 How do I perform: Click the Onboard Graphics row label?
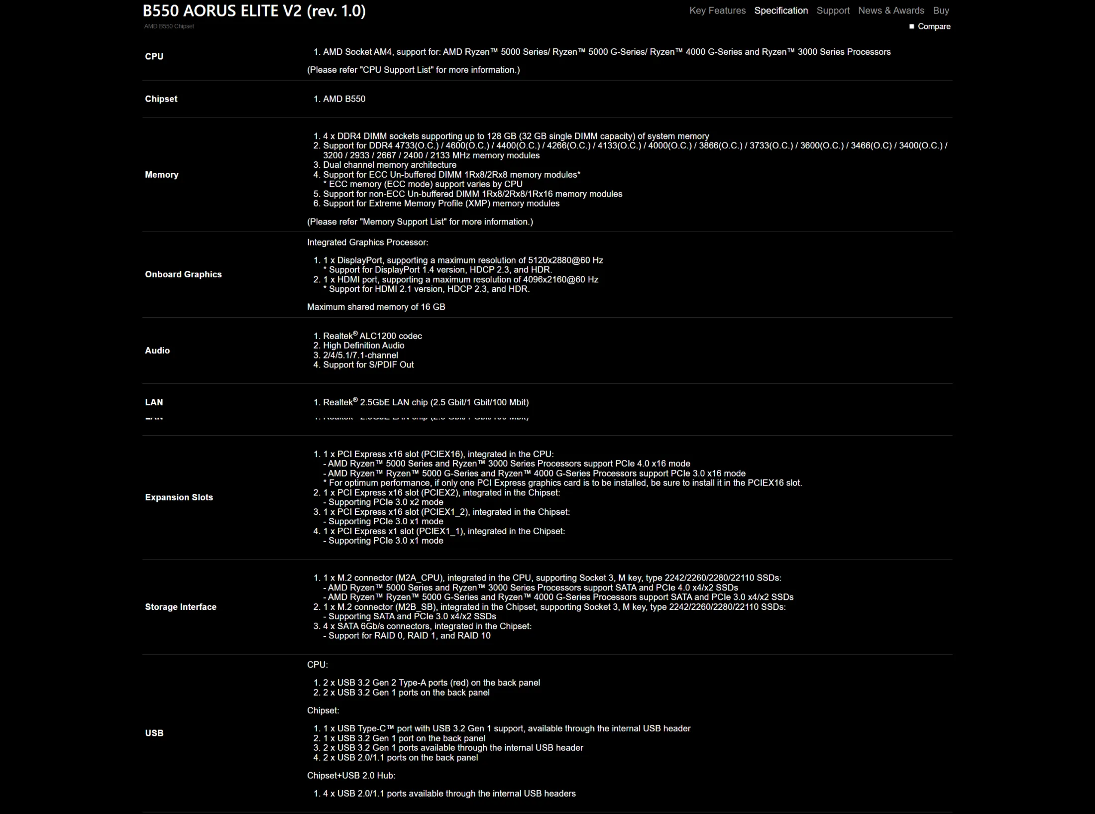[x=183, y=274]
